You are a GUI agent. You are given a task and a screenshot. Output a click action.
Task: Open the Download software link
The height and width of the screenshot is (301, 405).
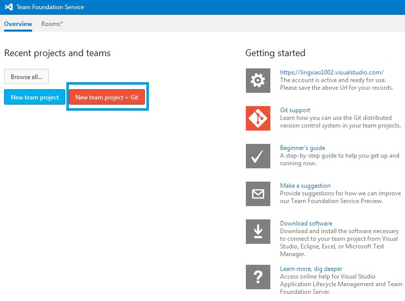[306, 223]
